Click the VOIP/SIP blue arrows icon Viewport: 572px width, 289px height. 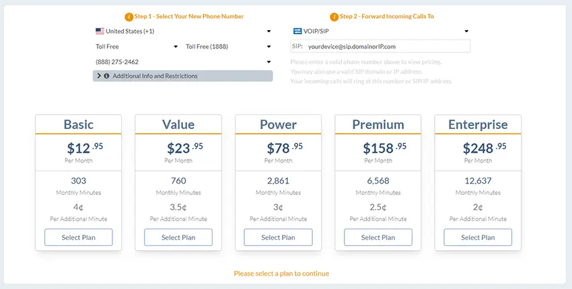(x=297, y=31)
